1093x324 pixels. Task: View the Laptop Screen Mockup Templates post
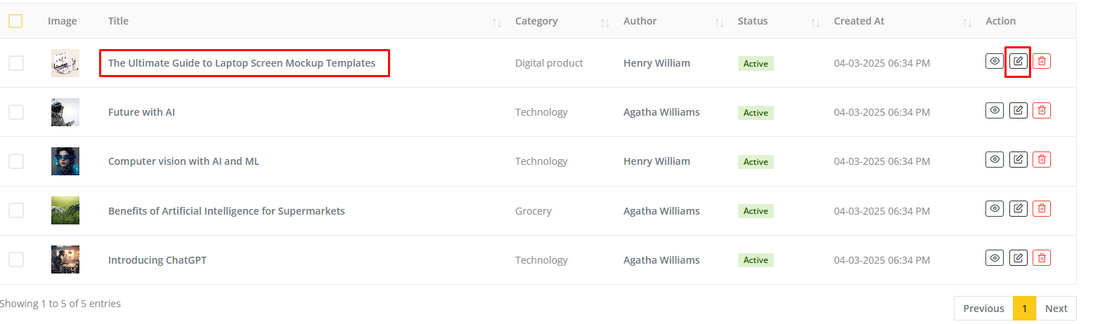tap(994, 61)
